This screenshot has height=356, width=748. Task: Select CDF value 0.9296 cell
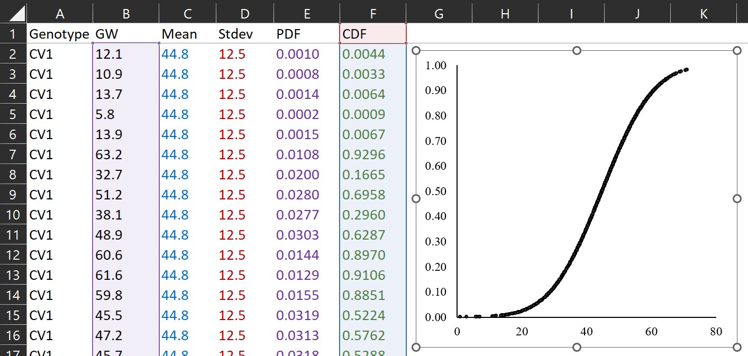[373, 154]
